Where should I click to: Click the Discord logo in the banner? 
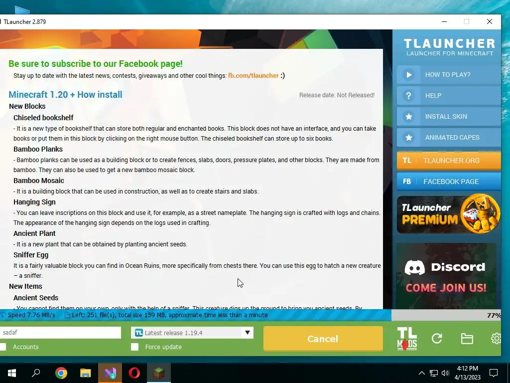click(x=415, y=267)
